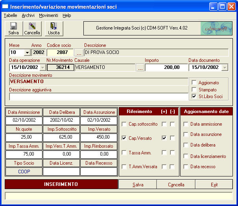This screenshot has height=206, width=238.
Task: Open the Data documento date dropdown
Action: (225, 67)
